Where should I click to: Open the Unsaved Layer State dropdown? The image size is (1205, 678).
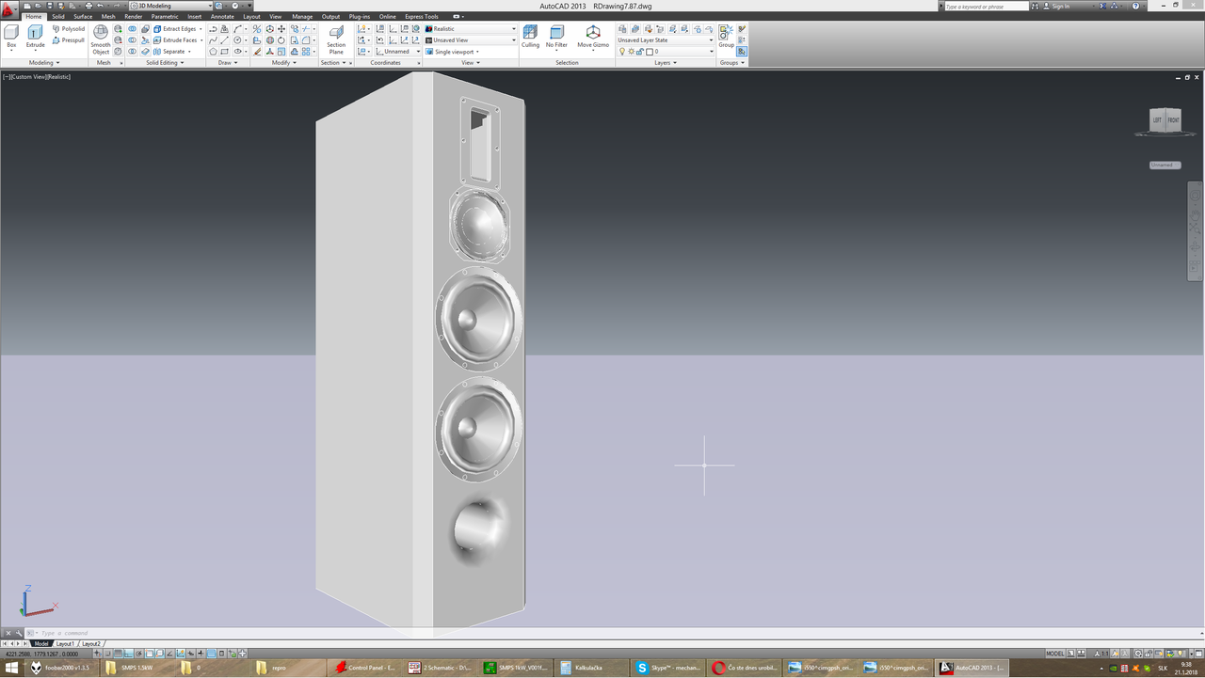(666, 40)
